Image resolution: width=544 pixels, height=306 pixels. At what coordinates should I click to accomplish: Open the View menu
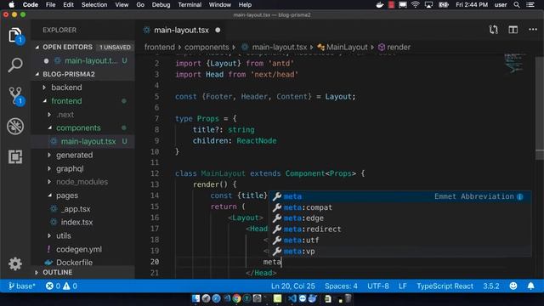point(122,5)
